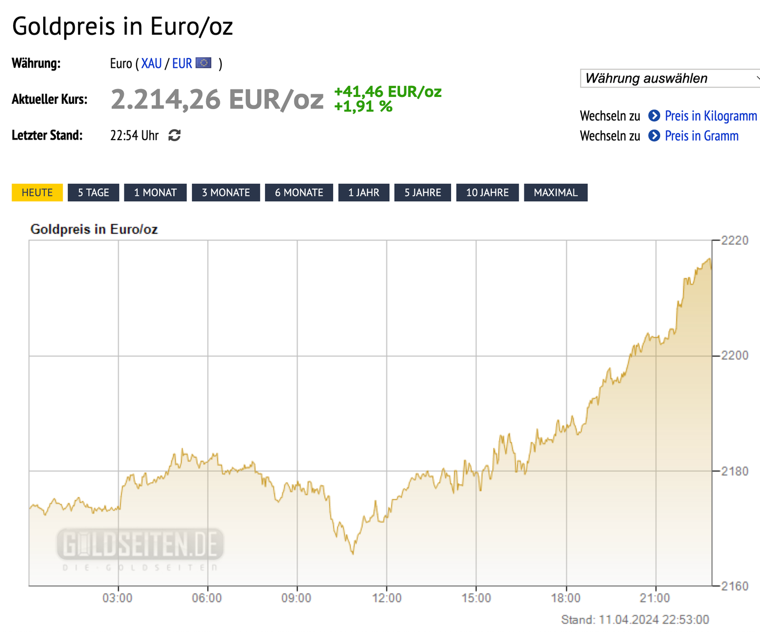Click the Goldseiten.de watermark logo
The image size is (760, 632).
(140, 545)
